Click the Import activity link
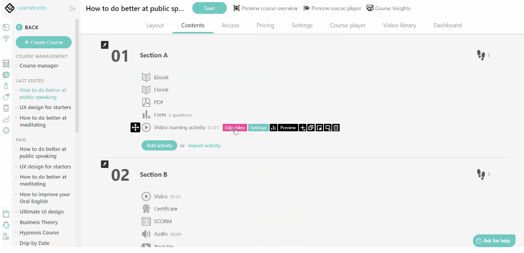The image size is (524, 253). 204,146
